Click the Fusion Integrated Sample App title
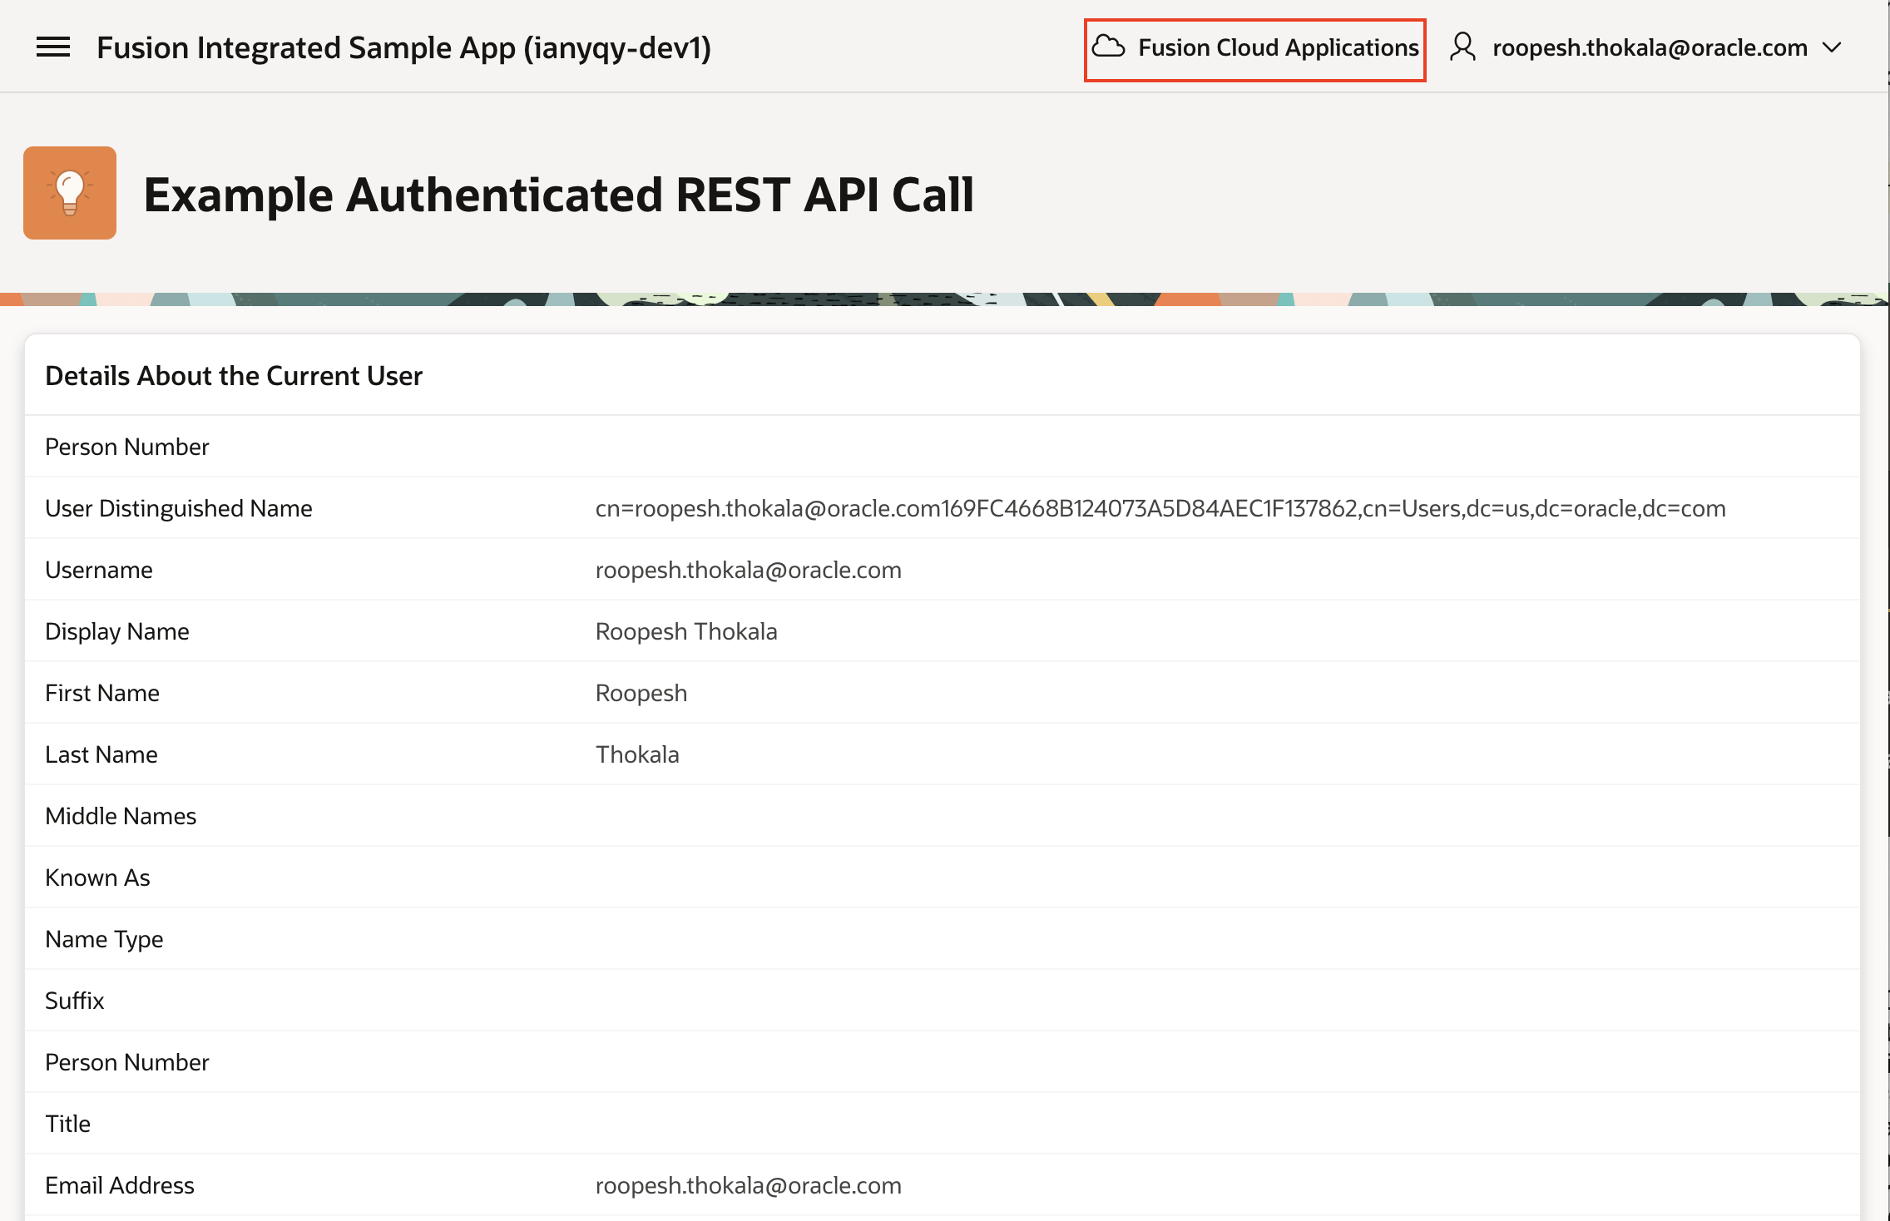The image size is (1890, 1221). [403, 48]
